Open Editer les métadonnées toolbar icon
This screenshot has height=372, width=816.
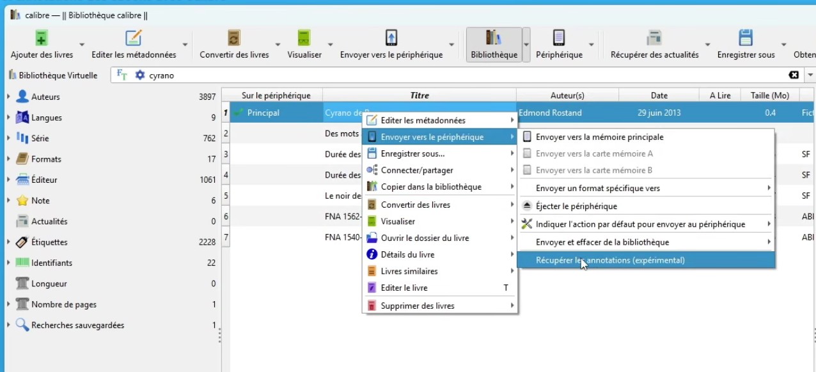134,38
